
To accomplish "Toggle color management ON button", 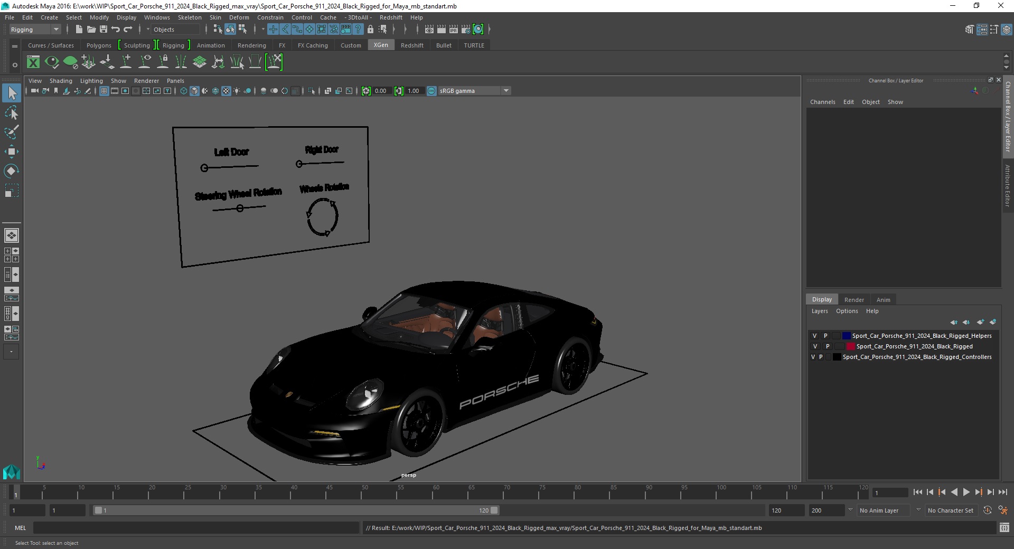I will 431,91.
